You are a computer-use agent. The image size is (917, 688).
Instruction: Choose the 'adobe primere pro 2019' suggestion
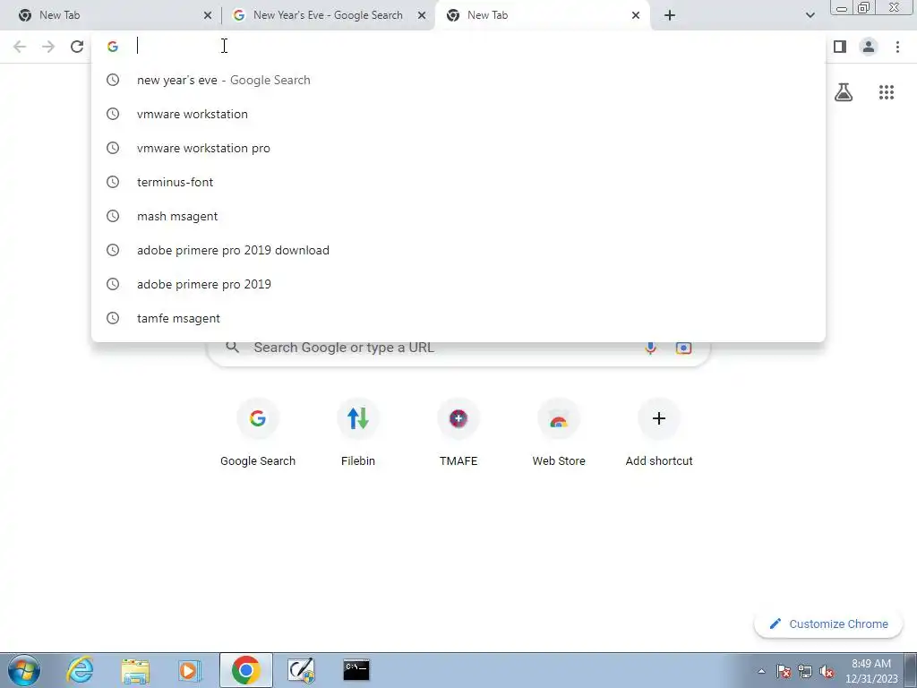pyautogui.click(x=458, y=284)
